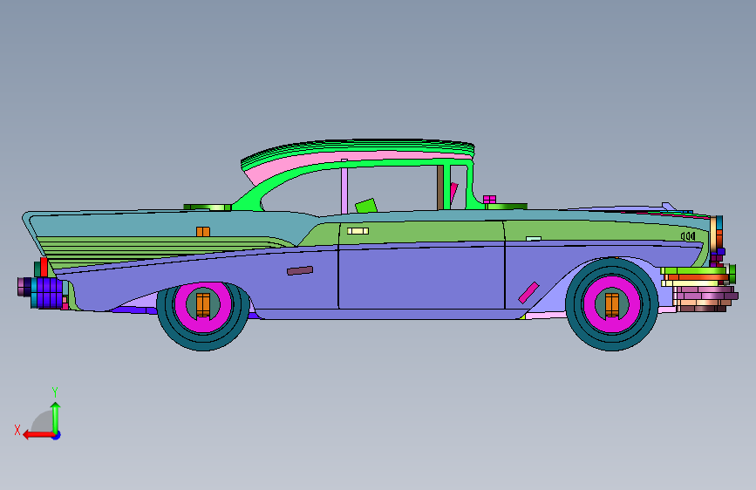Select the triple louvers on the front fender
The height and width of the screenshot is (490, 756).
point(688,236)
